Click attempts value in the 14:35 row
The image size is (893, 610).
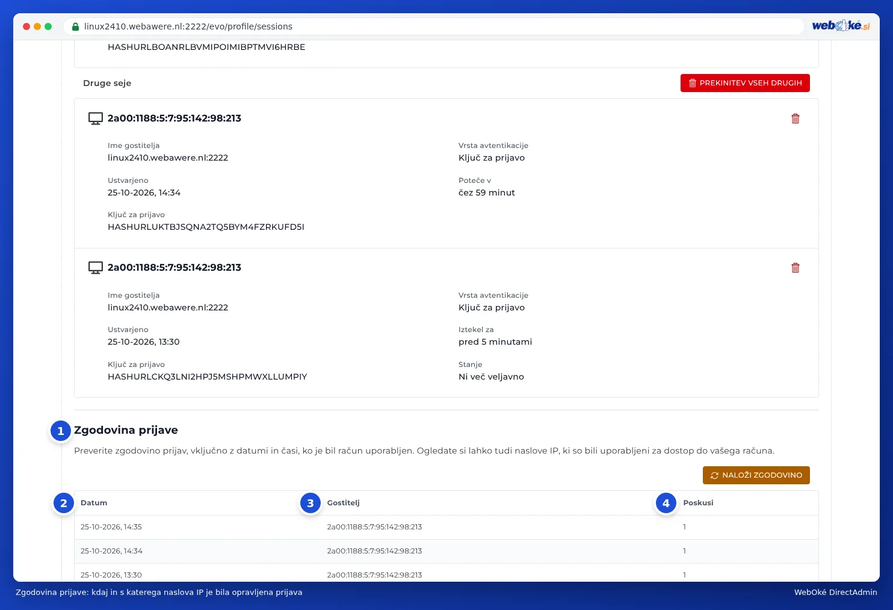684,527
